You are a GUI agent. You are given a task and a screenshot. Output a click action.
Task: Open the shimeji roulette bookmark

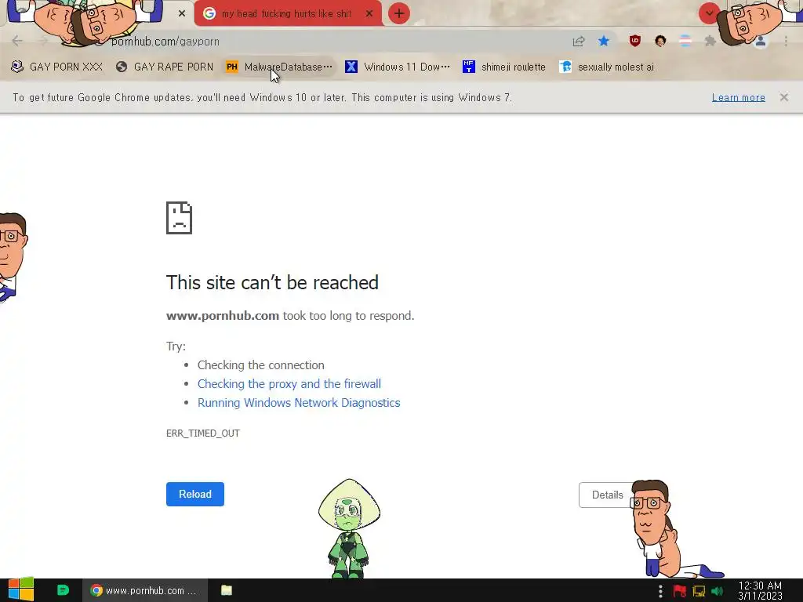click(x=504, y=67)
